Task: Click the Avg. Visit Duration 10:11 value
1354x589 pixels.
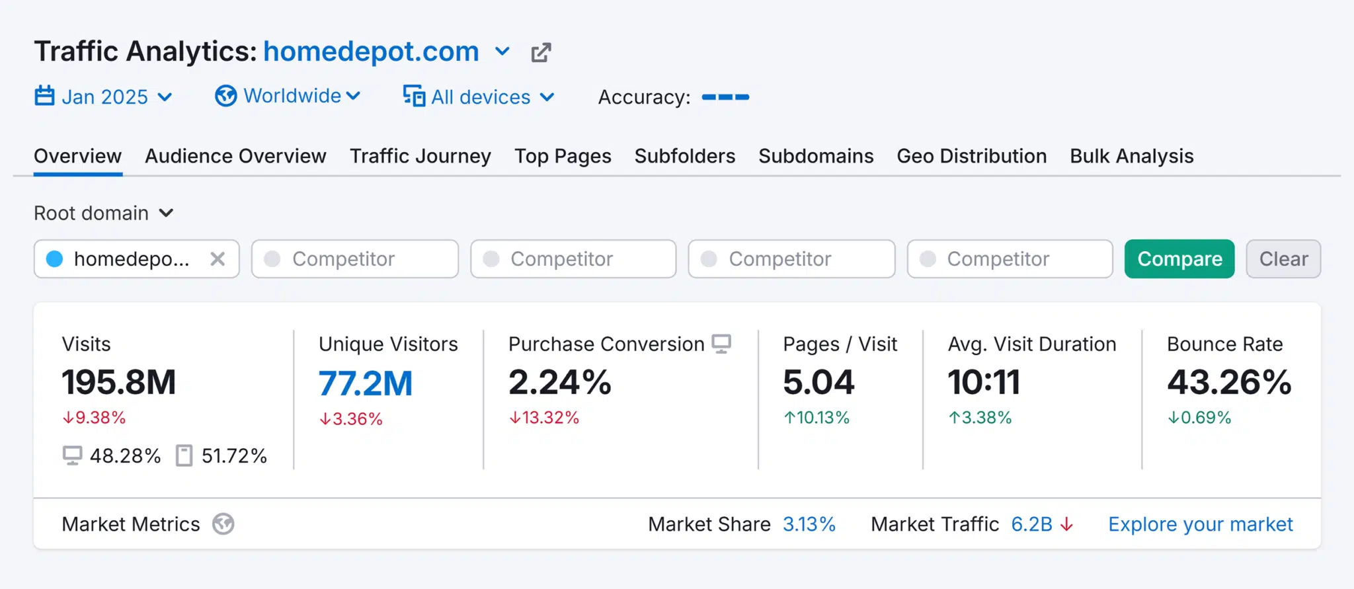Action: [x=984, y=382]
